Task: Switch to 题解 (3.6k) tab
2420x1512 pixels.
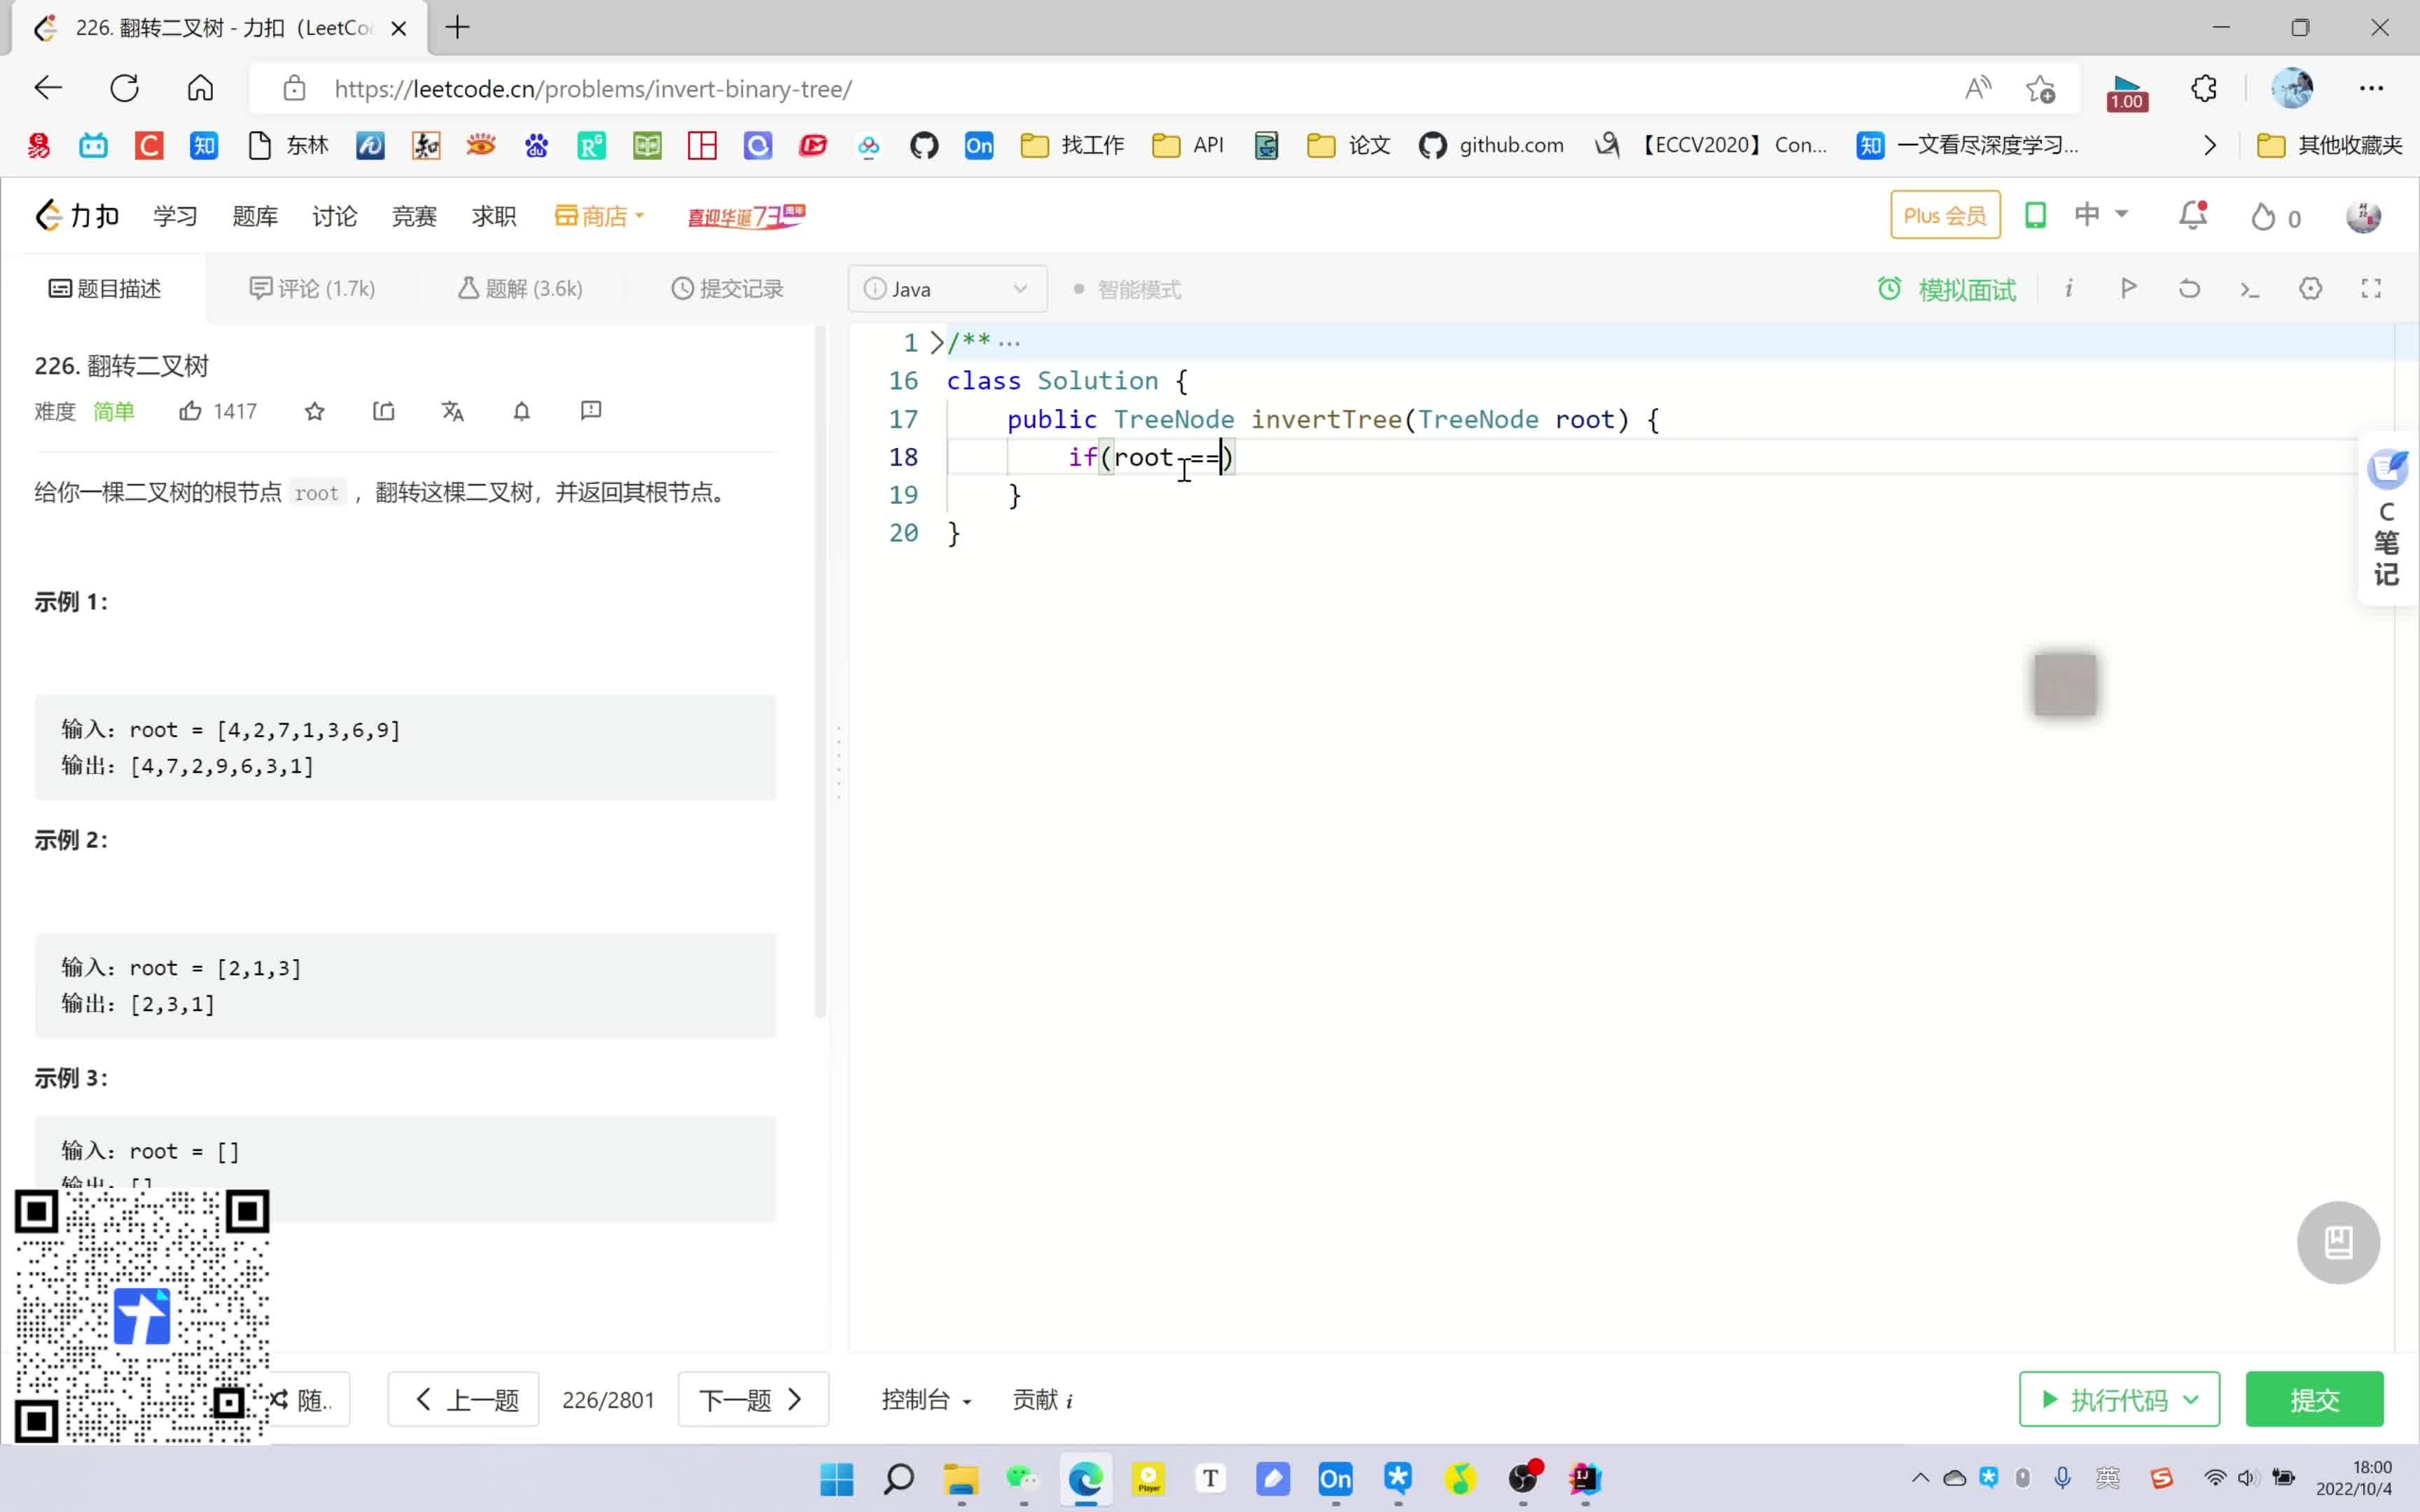Action: point(520,289)
